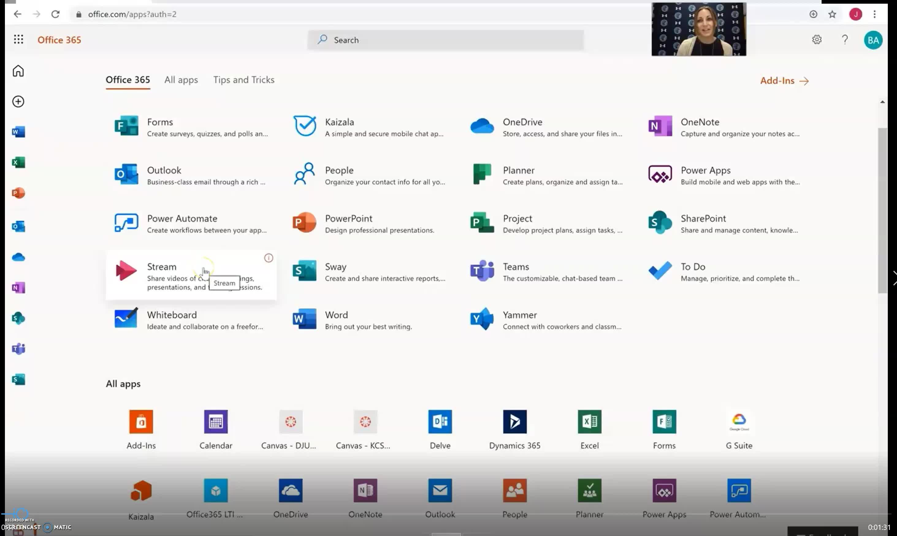Screen dimensions: 897x536
Task: Launch the Power Apps tile
Action: (x=725, y=176)
